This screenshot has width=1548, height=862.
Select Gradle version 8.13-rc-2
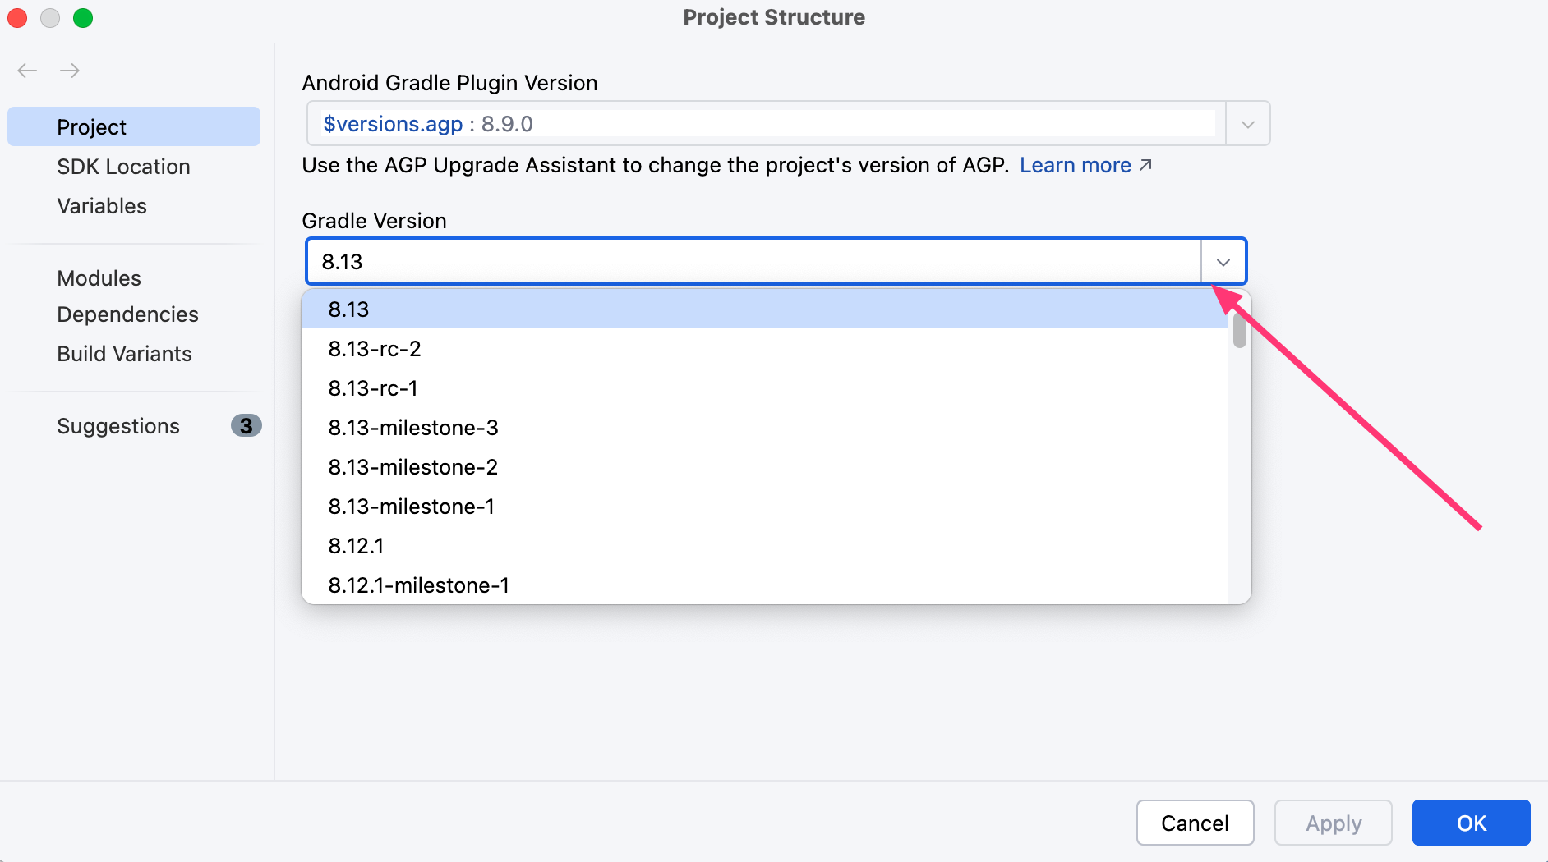coord(375,349)
